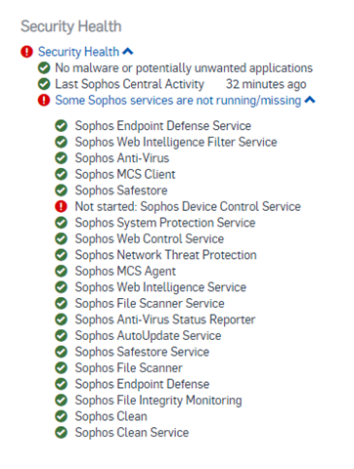Image resolution: width=354 pixels, height=469 pixels.
Task: Click the 32 minutes ago timestamp
Action: [266, 84]
